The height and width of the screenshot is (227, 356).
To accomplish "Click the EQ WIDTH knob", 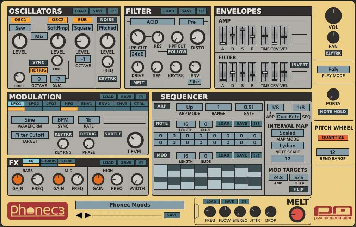I will 137,179.
